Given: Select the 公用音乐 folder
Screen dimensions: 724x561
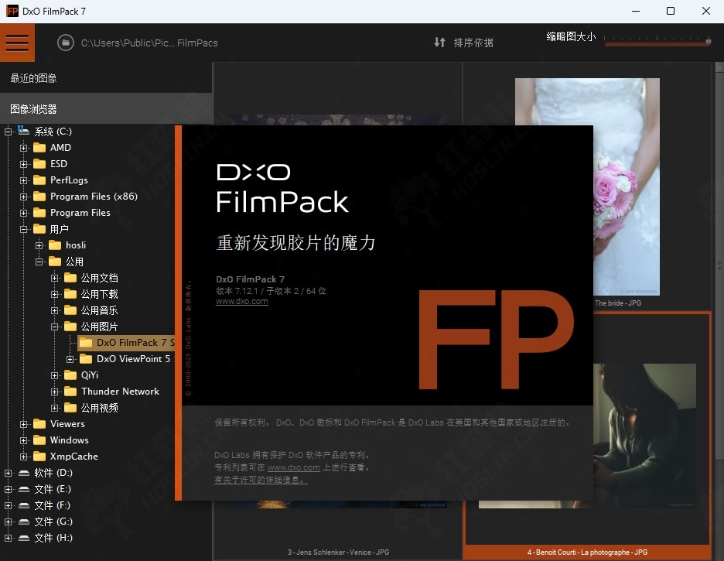Looking at the screenshot, I should pyautogui.click(x=99, y=310).
